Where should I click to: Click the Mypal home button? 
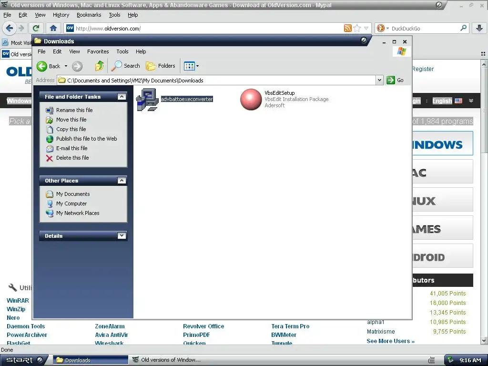pyautogui.click(x=53, y=28)
